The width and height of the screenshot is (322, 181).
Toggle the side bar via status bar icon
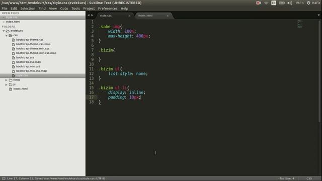point(4,178)
